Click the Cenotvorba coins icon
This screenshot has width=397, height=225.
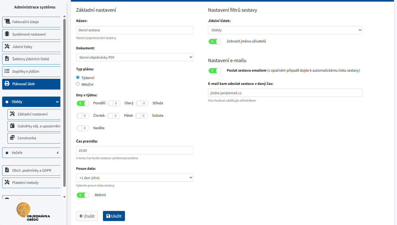point(12,138)
